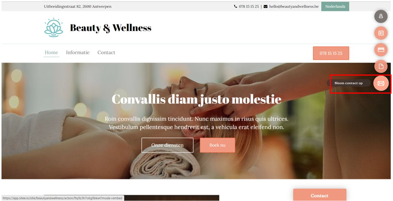
Task: Click the phone icon in top bar
Action: click(235, 6)
